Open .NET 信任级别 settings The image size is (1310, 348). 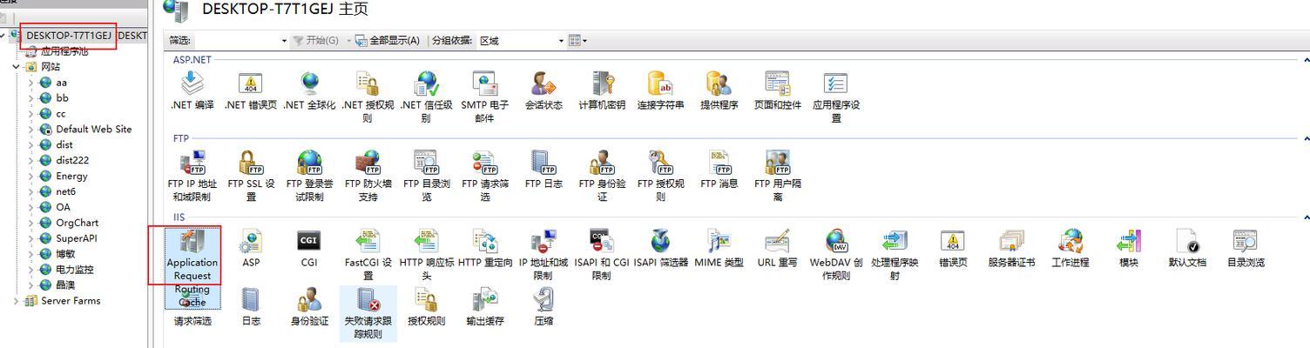[x=426, y=97]
